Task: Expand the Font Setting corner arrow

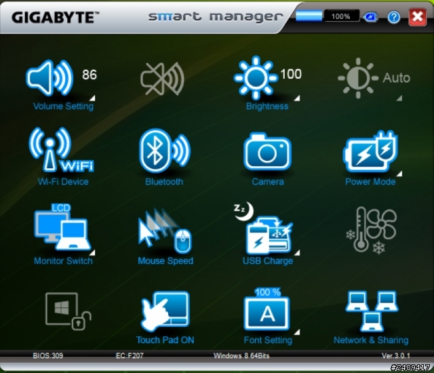Action: pyautogui.click(x=297, y=332)
